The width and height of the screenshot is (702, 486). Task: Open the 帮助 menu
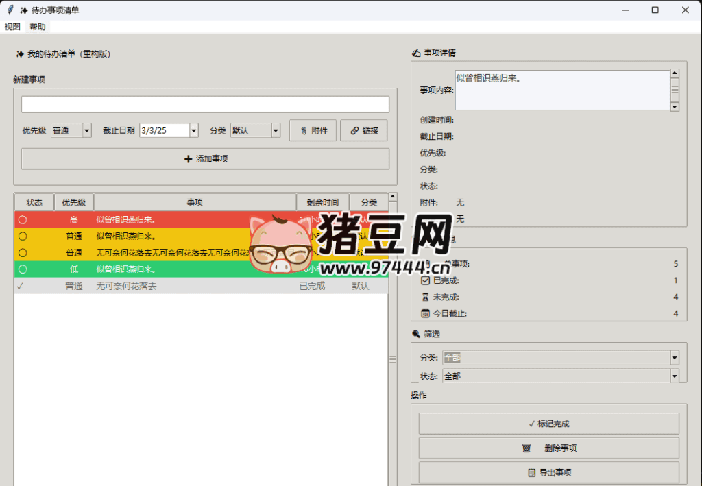(37, 26)
